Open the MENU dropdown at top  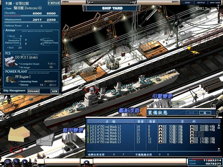coord(65,2)
